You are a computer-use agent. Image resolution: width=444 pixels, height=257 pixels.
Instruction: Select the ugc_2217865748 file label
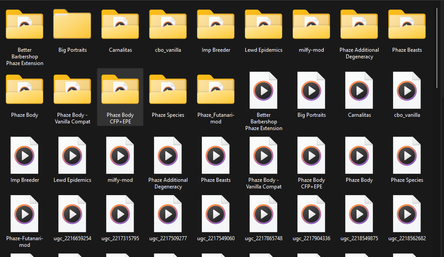click(x=264, y=238)
